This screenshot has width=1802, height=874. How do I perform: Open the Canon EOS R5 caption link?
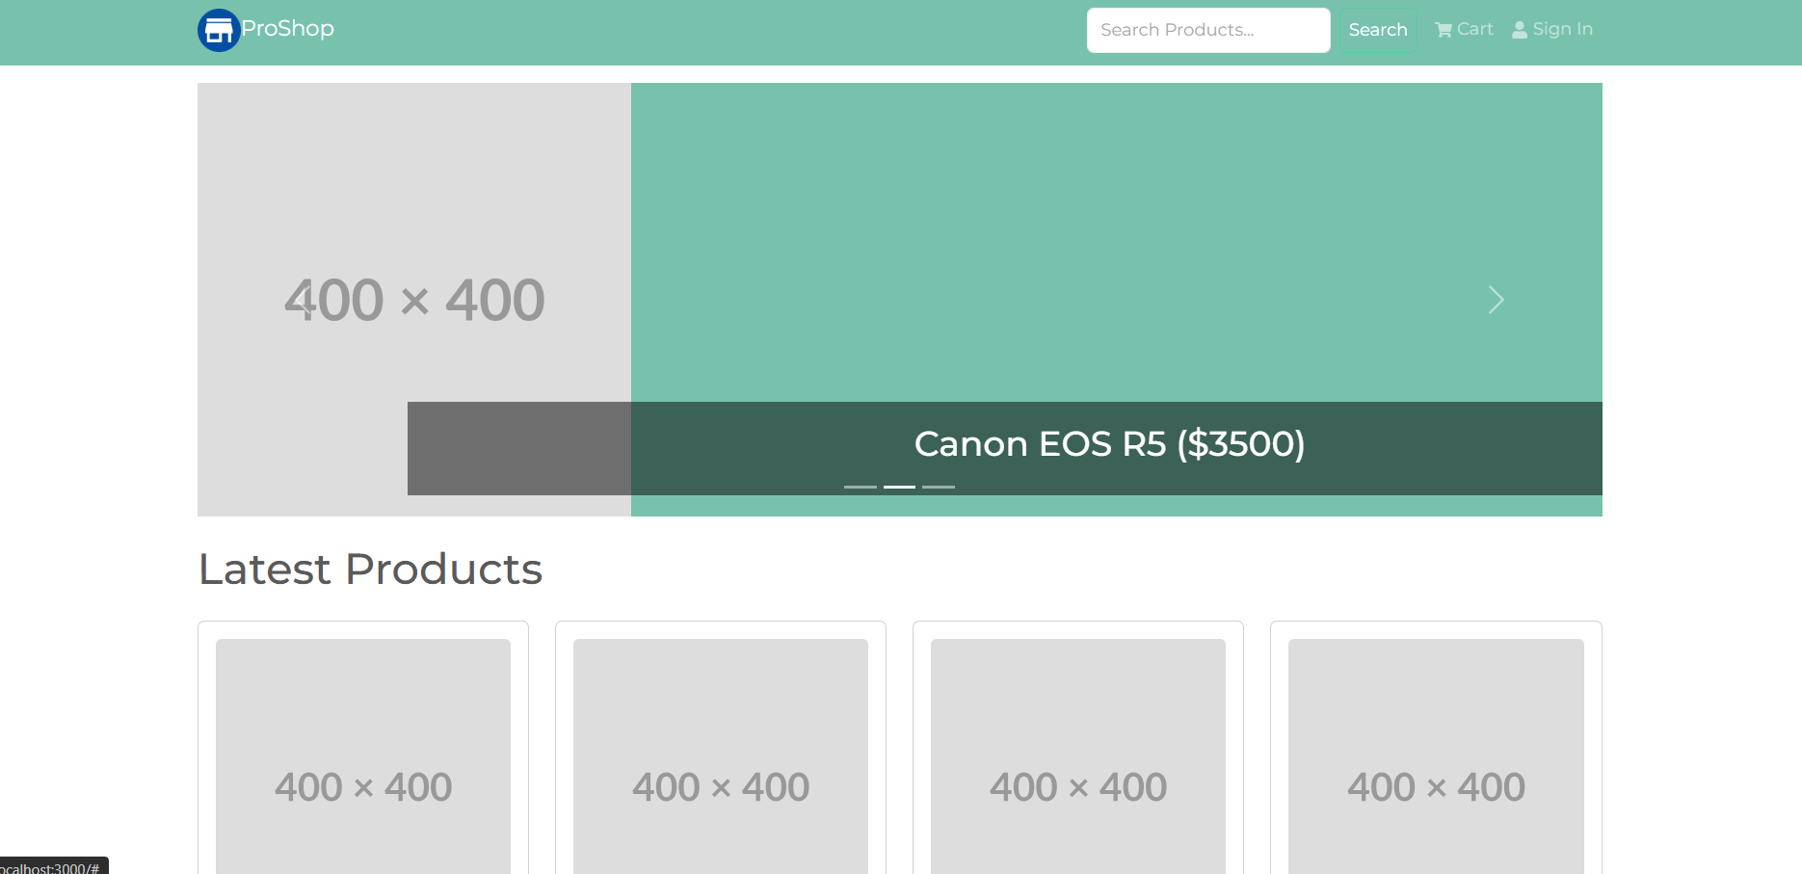1109,444
